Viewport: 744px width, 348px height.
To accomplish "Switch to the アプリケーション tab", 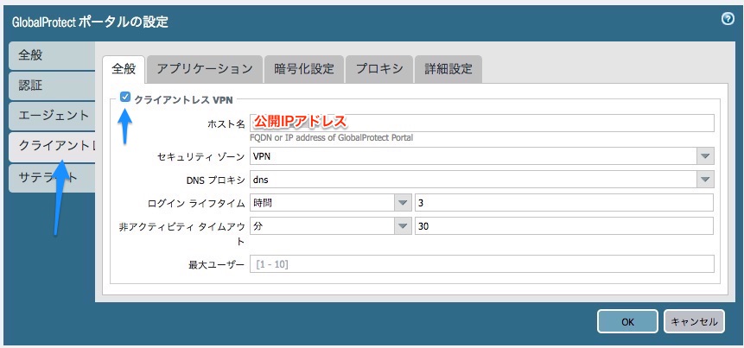I will pos(205,69).
